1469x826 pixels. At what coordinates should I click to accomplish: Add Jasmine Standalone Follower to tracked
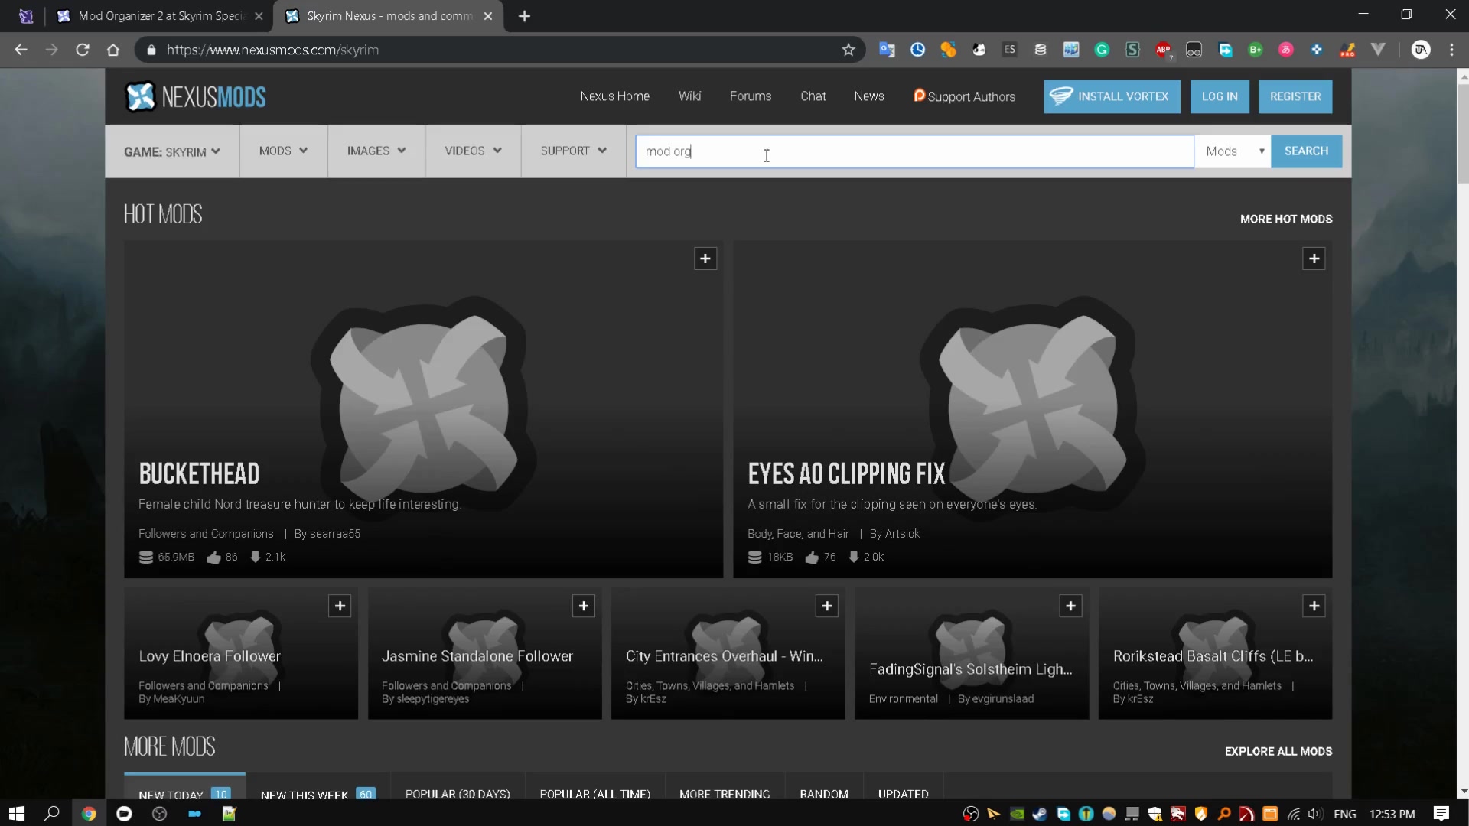pos(583,606)
